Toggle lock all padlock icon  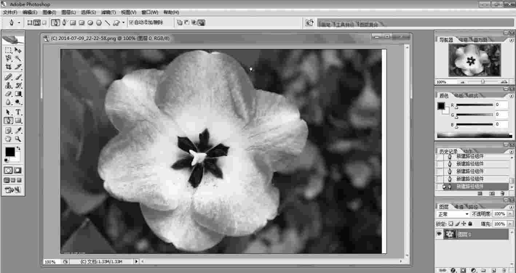point(470,224)
